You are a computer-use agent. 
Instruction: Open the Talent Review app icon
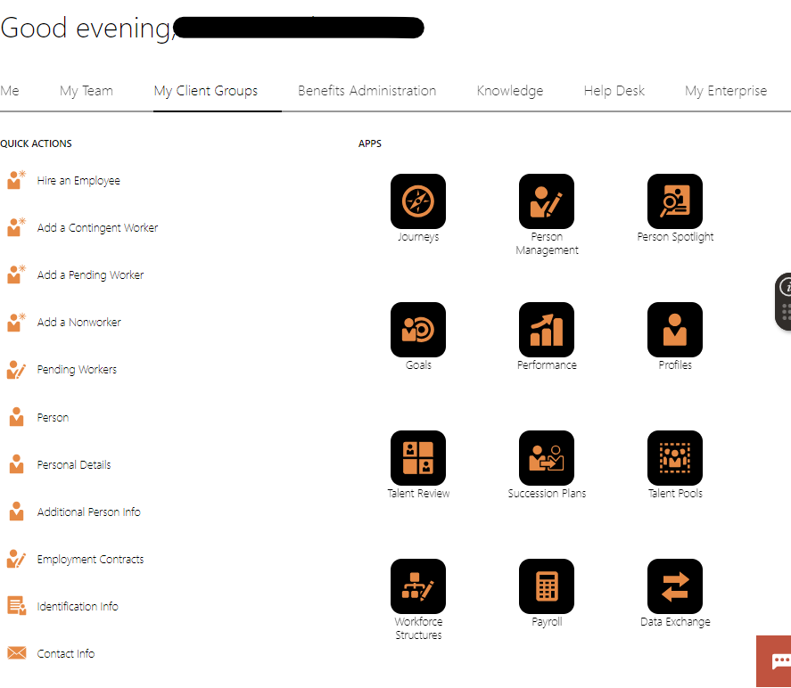[x=417, y=458]
